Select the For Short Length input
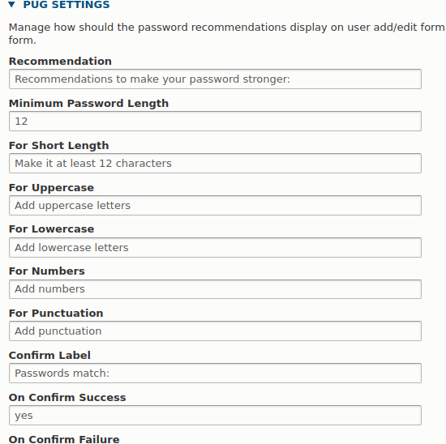Image resolution: width=446 pixels, height=444 pixels. 215,163
